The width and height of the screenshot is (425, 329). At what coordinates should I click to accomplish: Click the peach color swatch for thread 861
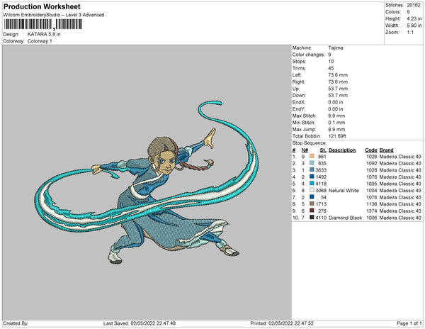click(x=312, y=156)
